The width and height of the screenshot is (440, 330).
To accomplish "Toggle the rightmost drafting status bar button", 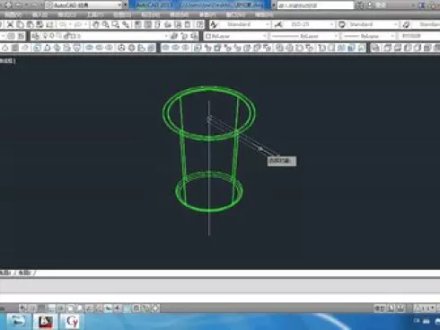I will pos(155,308).
